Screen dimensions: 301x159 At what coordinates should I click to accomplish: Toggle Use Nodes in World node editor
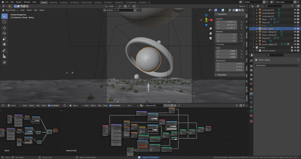49,106
